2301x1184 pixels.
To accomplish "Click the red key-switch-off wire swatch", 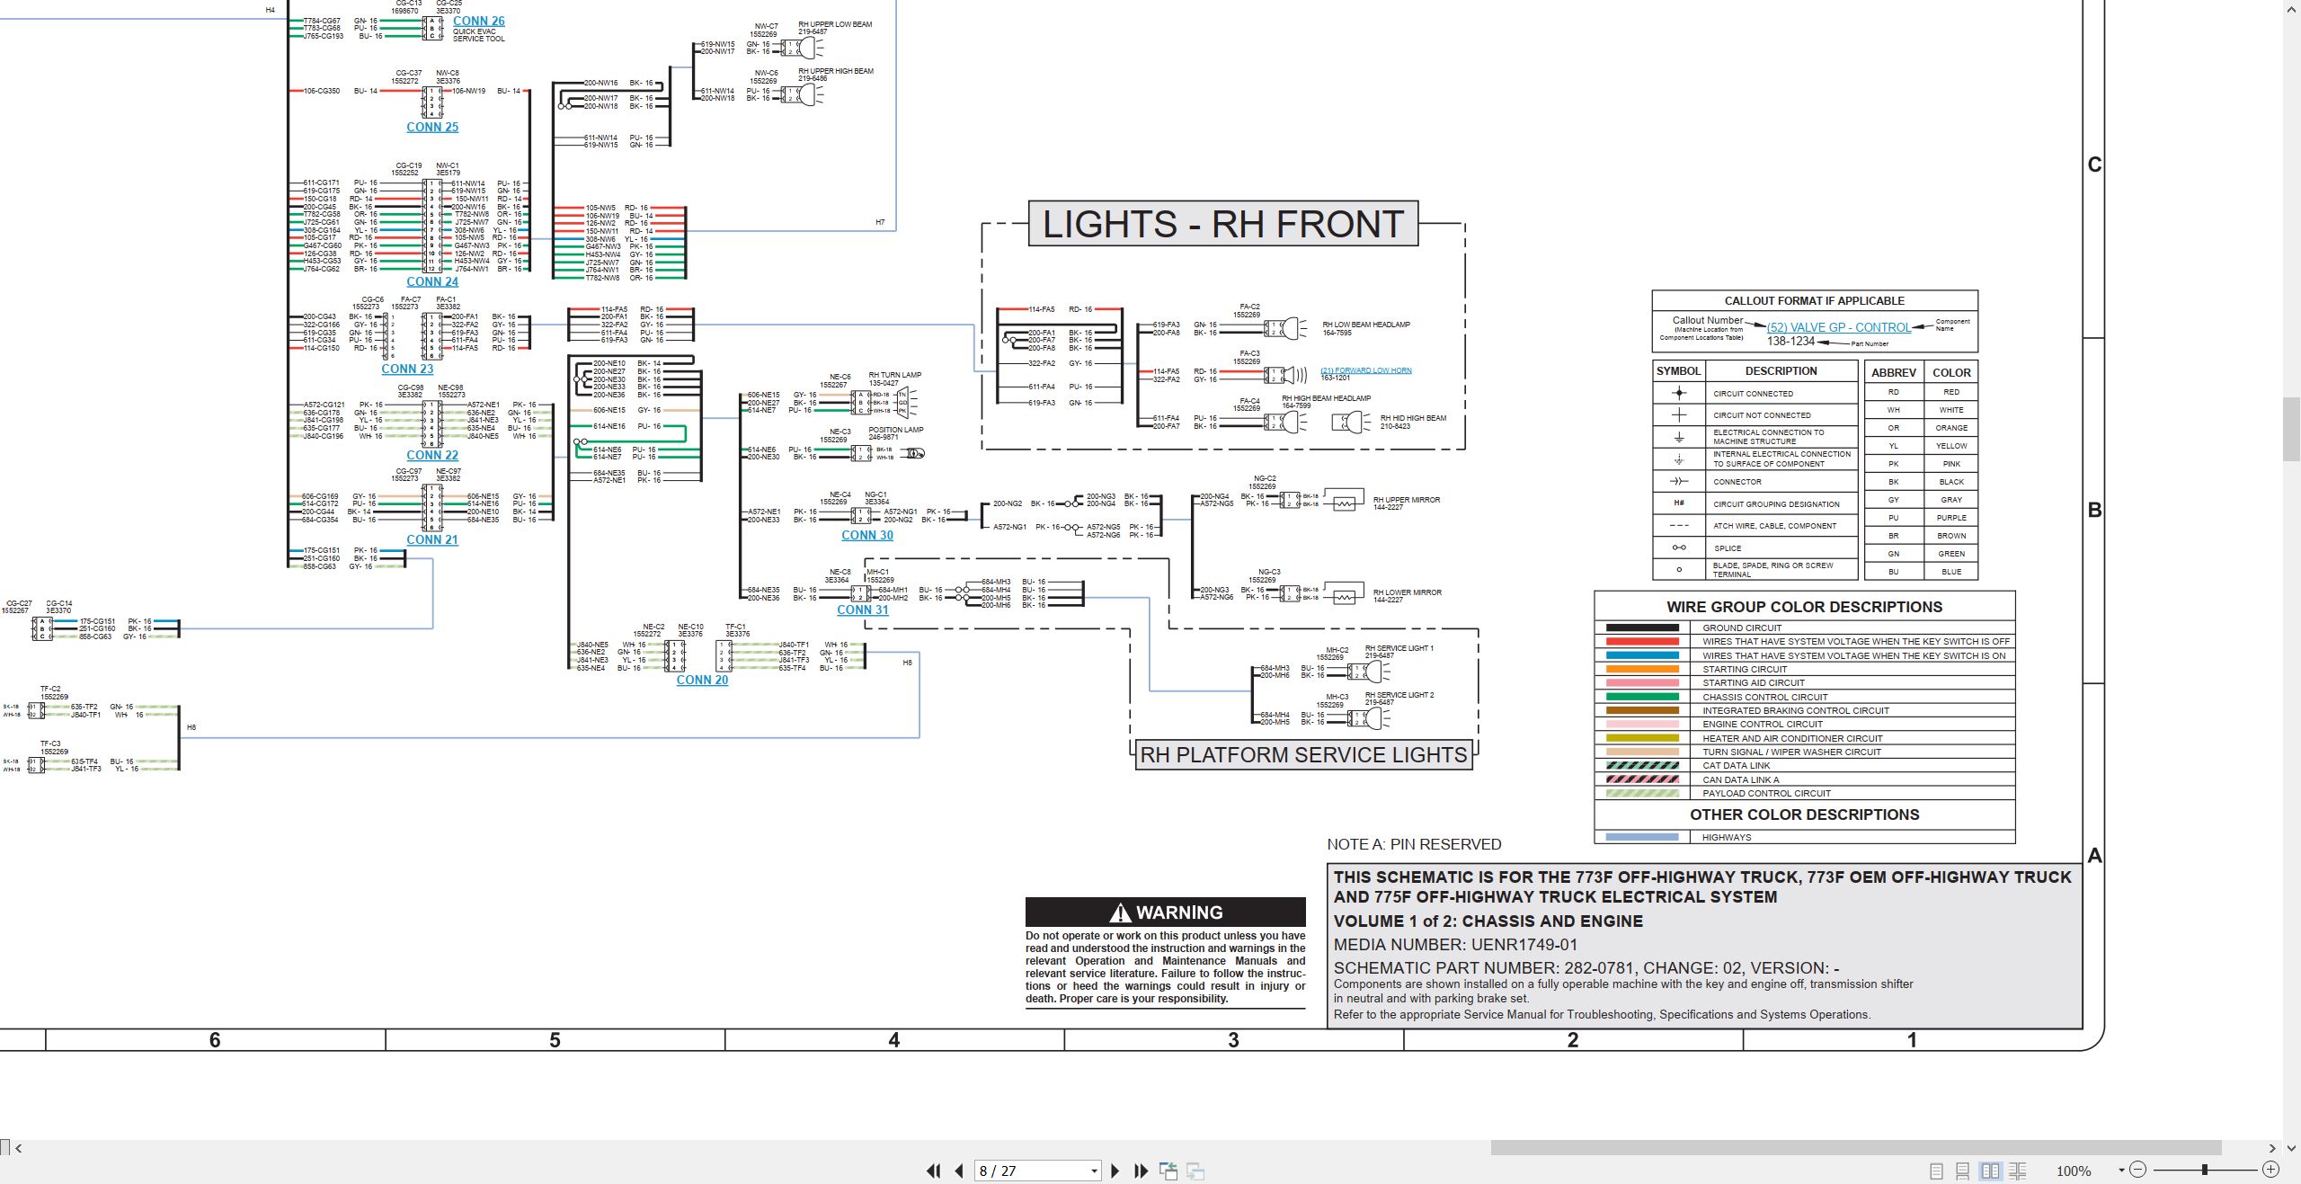I will pos(1642,642).
